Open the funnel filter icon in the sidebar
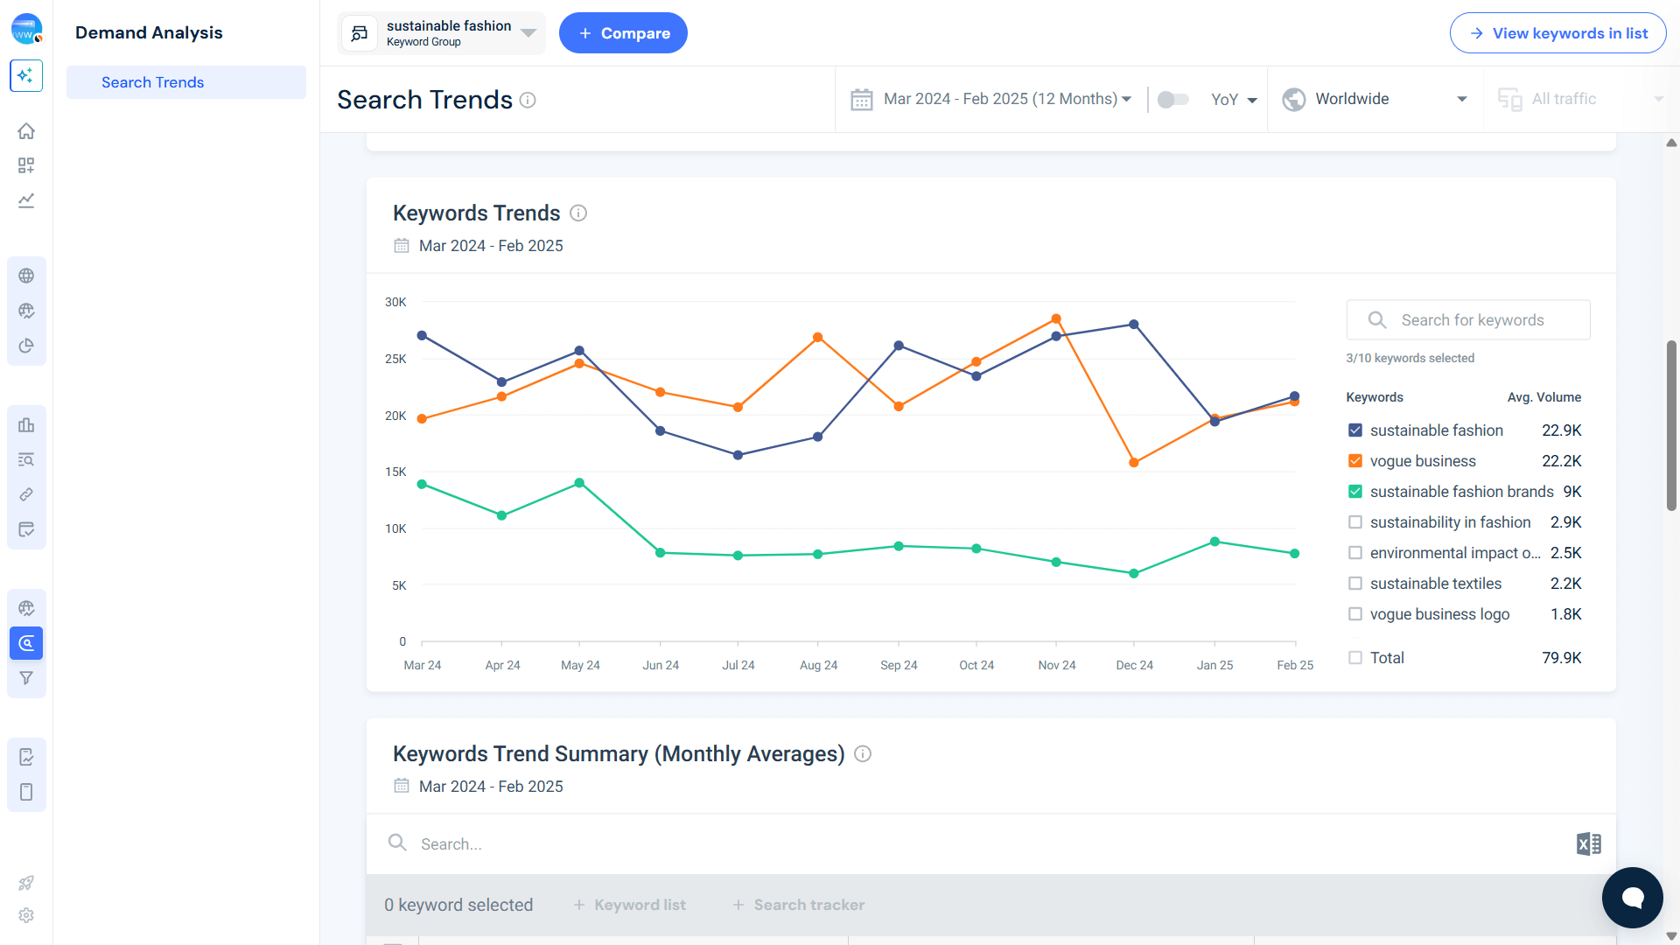Image resolution: width=1680 pixels, height=945 pixels. click(26, 678)
